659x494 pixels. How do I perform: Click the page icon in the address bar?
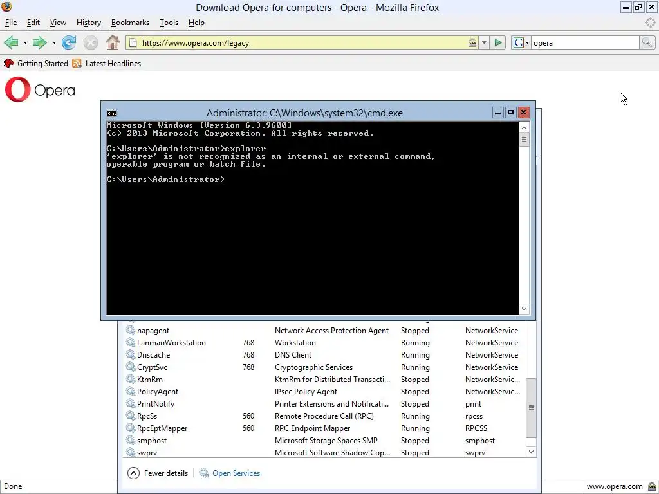click(133, 43)
